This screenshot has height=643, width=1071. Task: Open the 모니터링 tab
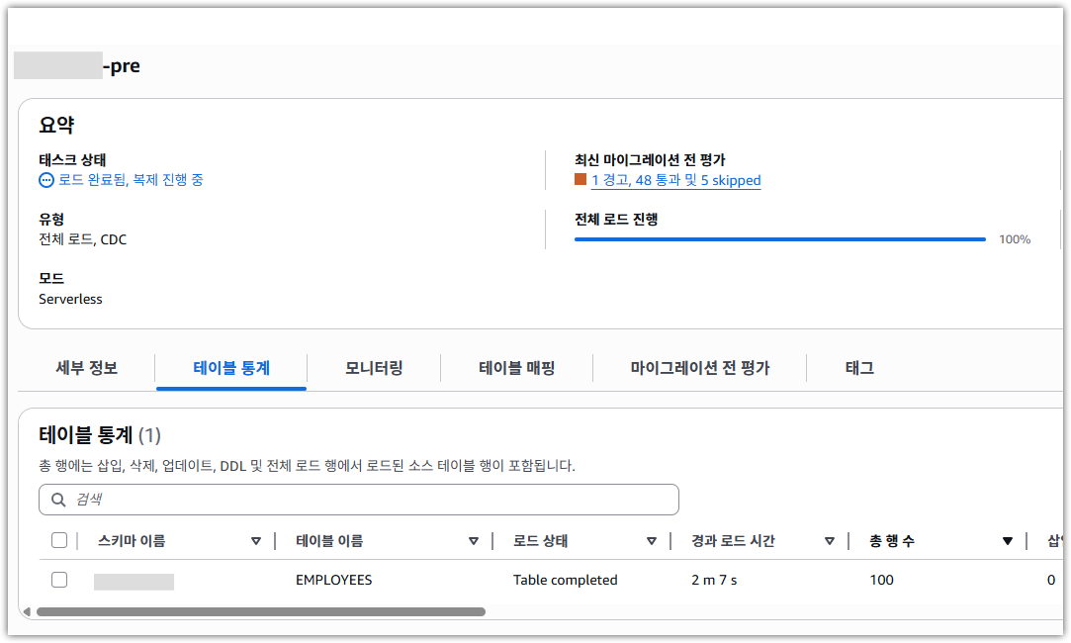tap(374, 368)
